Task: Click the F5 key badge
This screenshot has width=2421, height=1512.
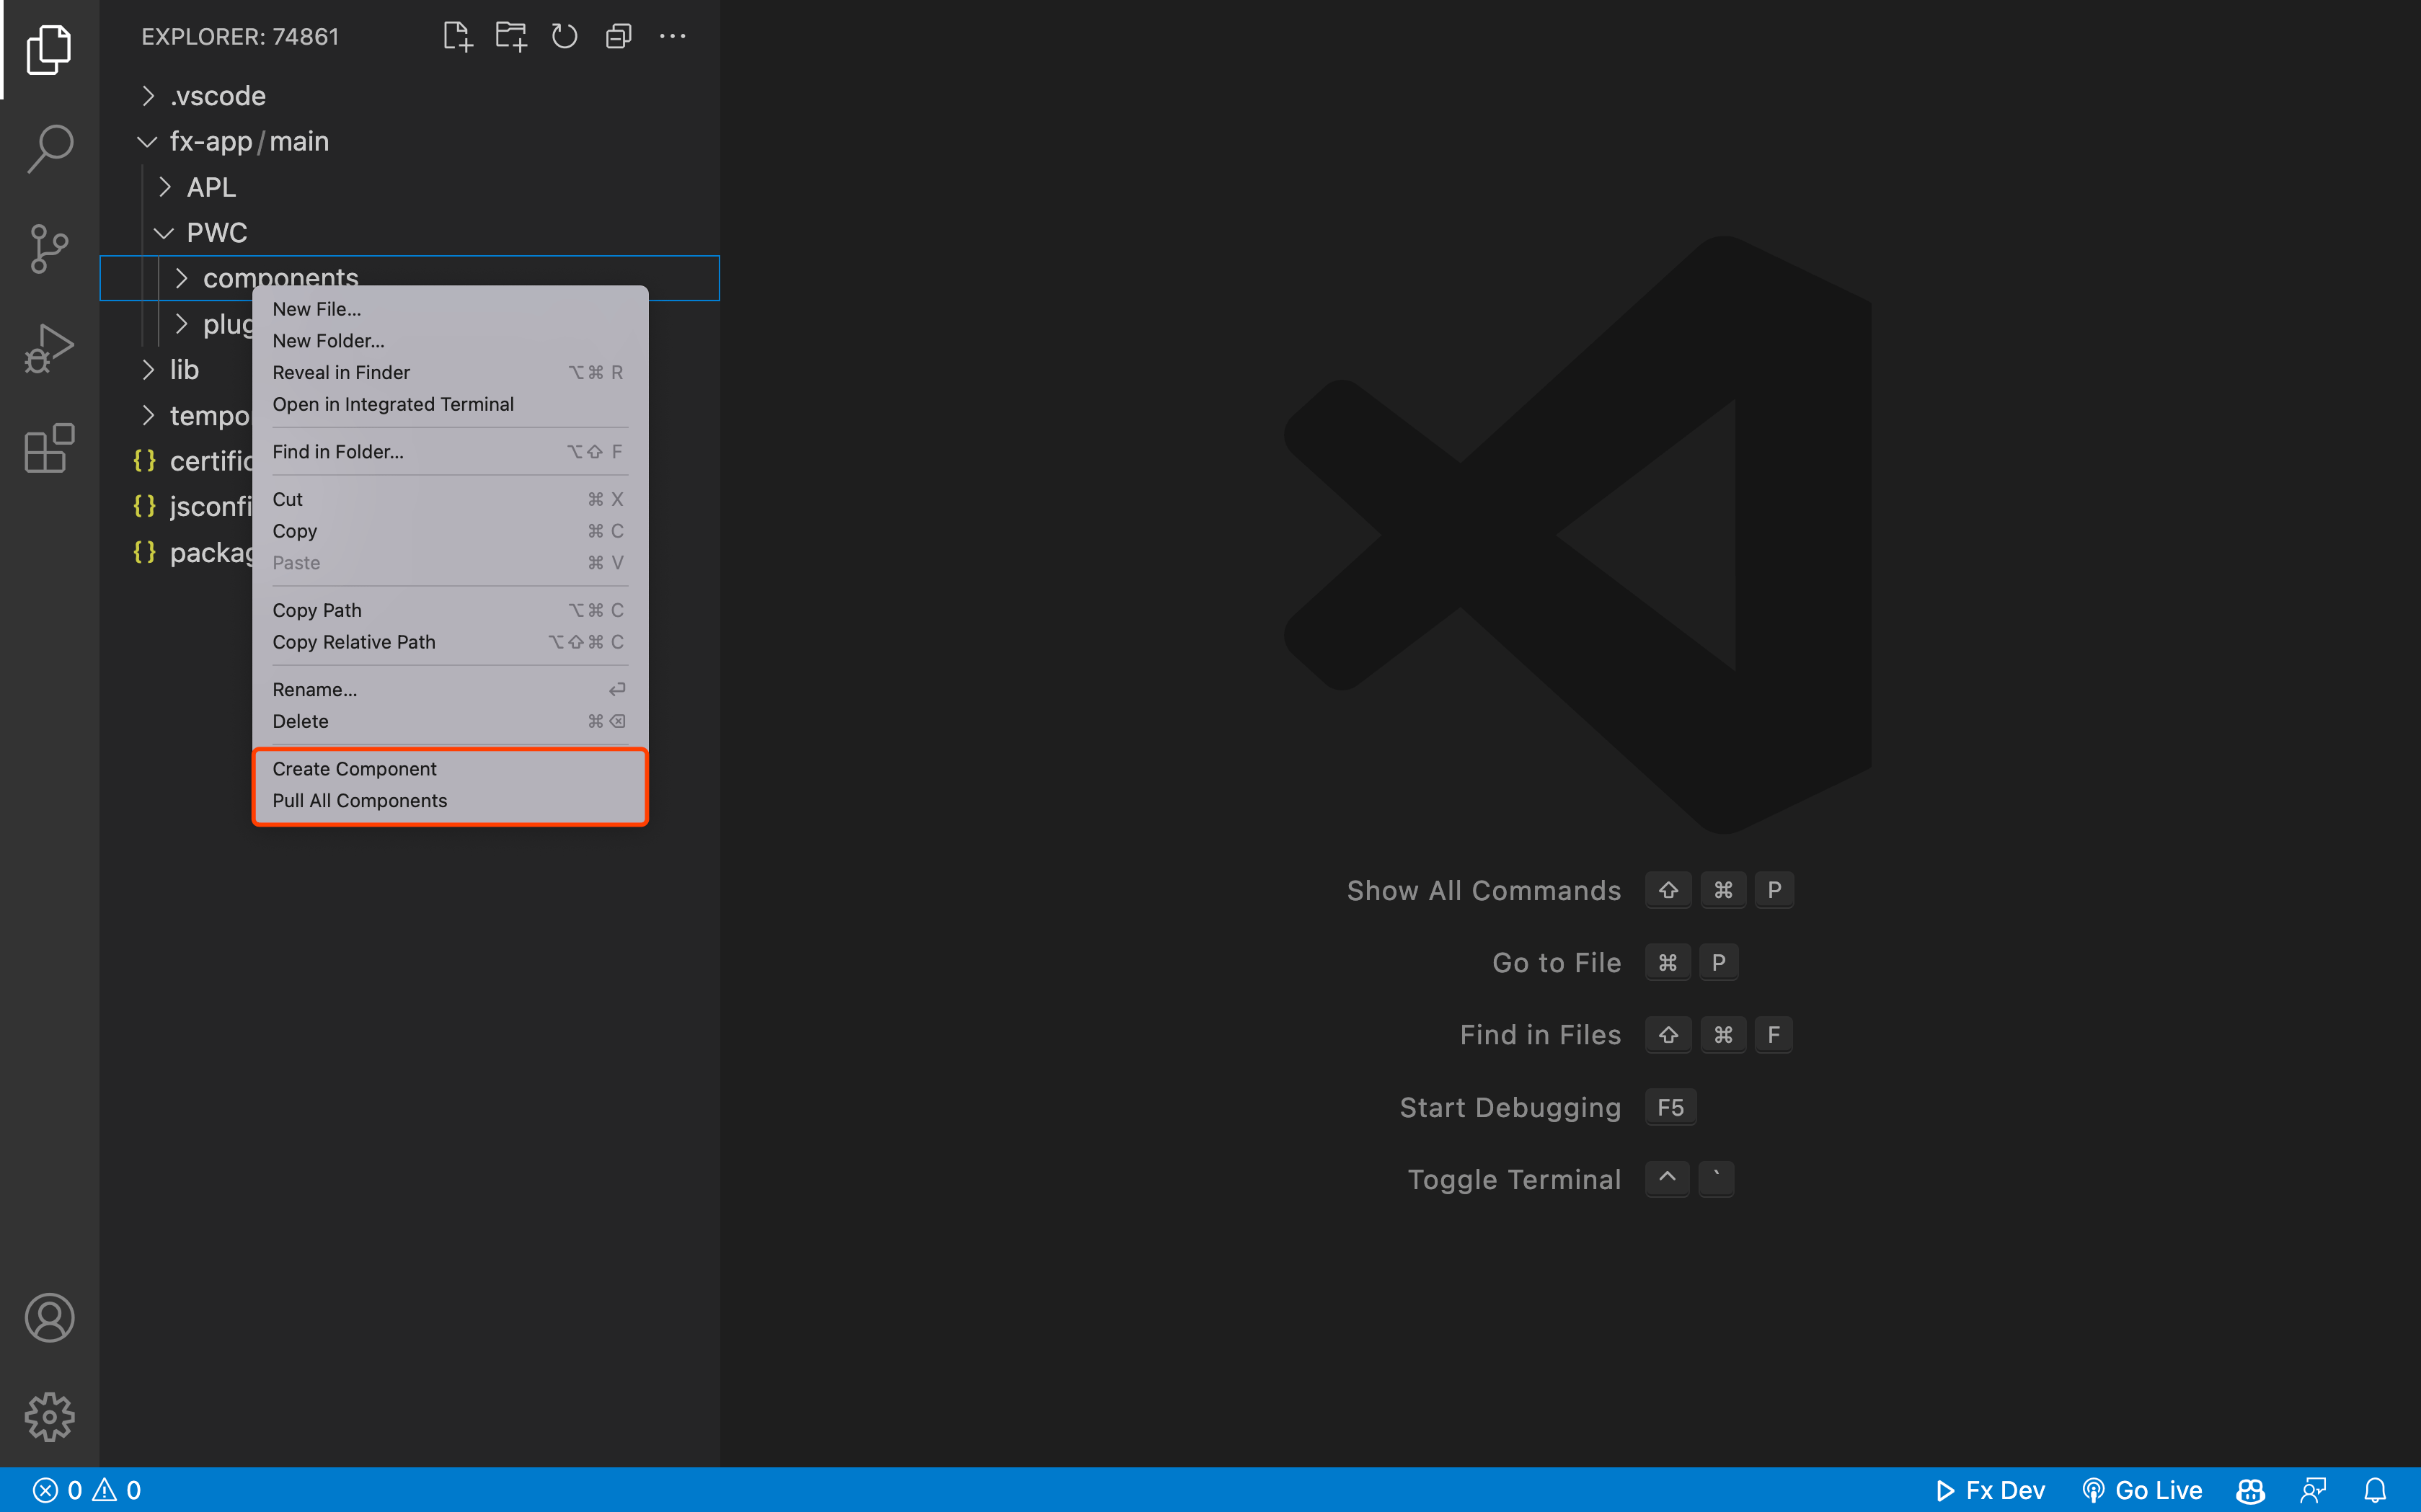Action: (1670, 1107)
